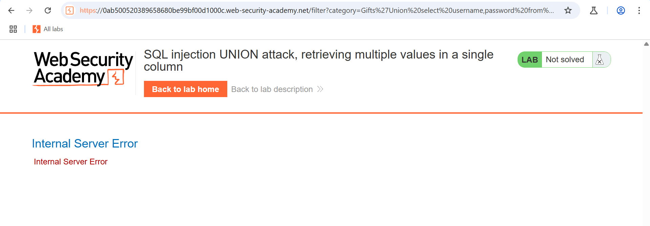Open the Chrome profile account icon
Image resolution: width=650 pixels, height=226 pixels.
point(621,10)
